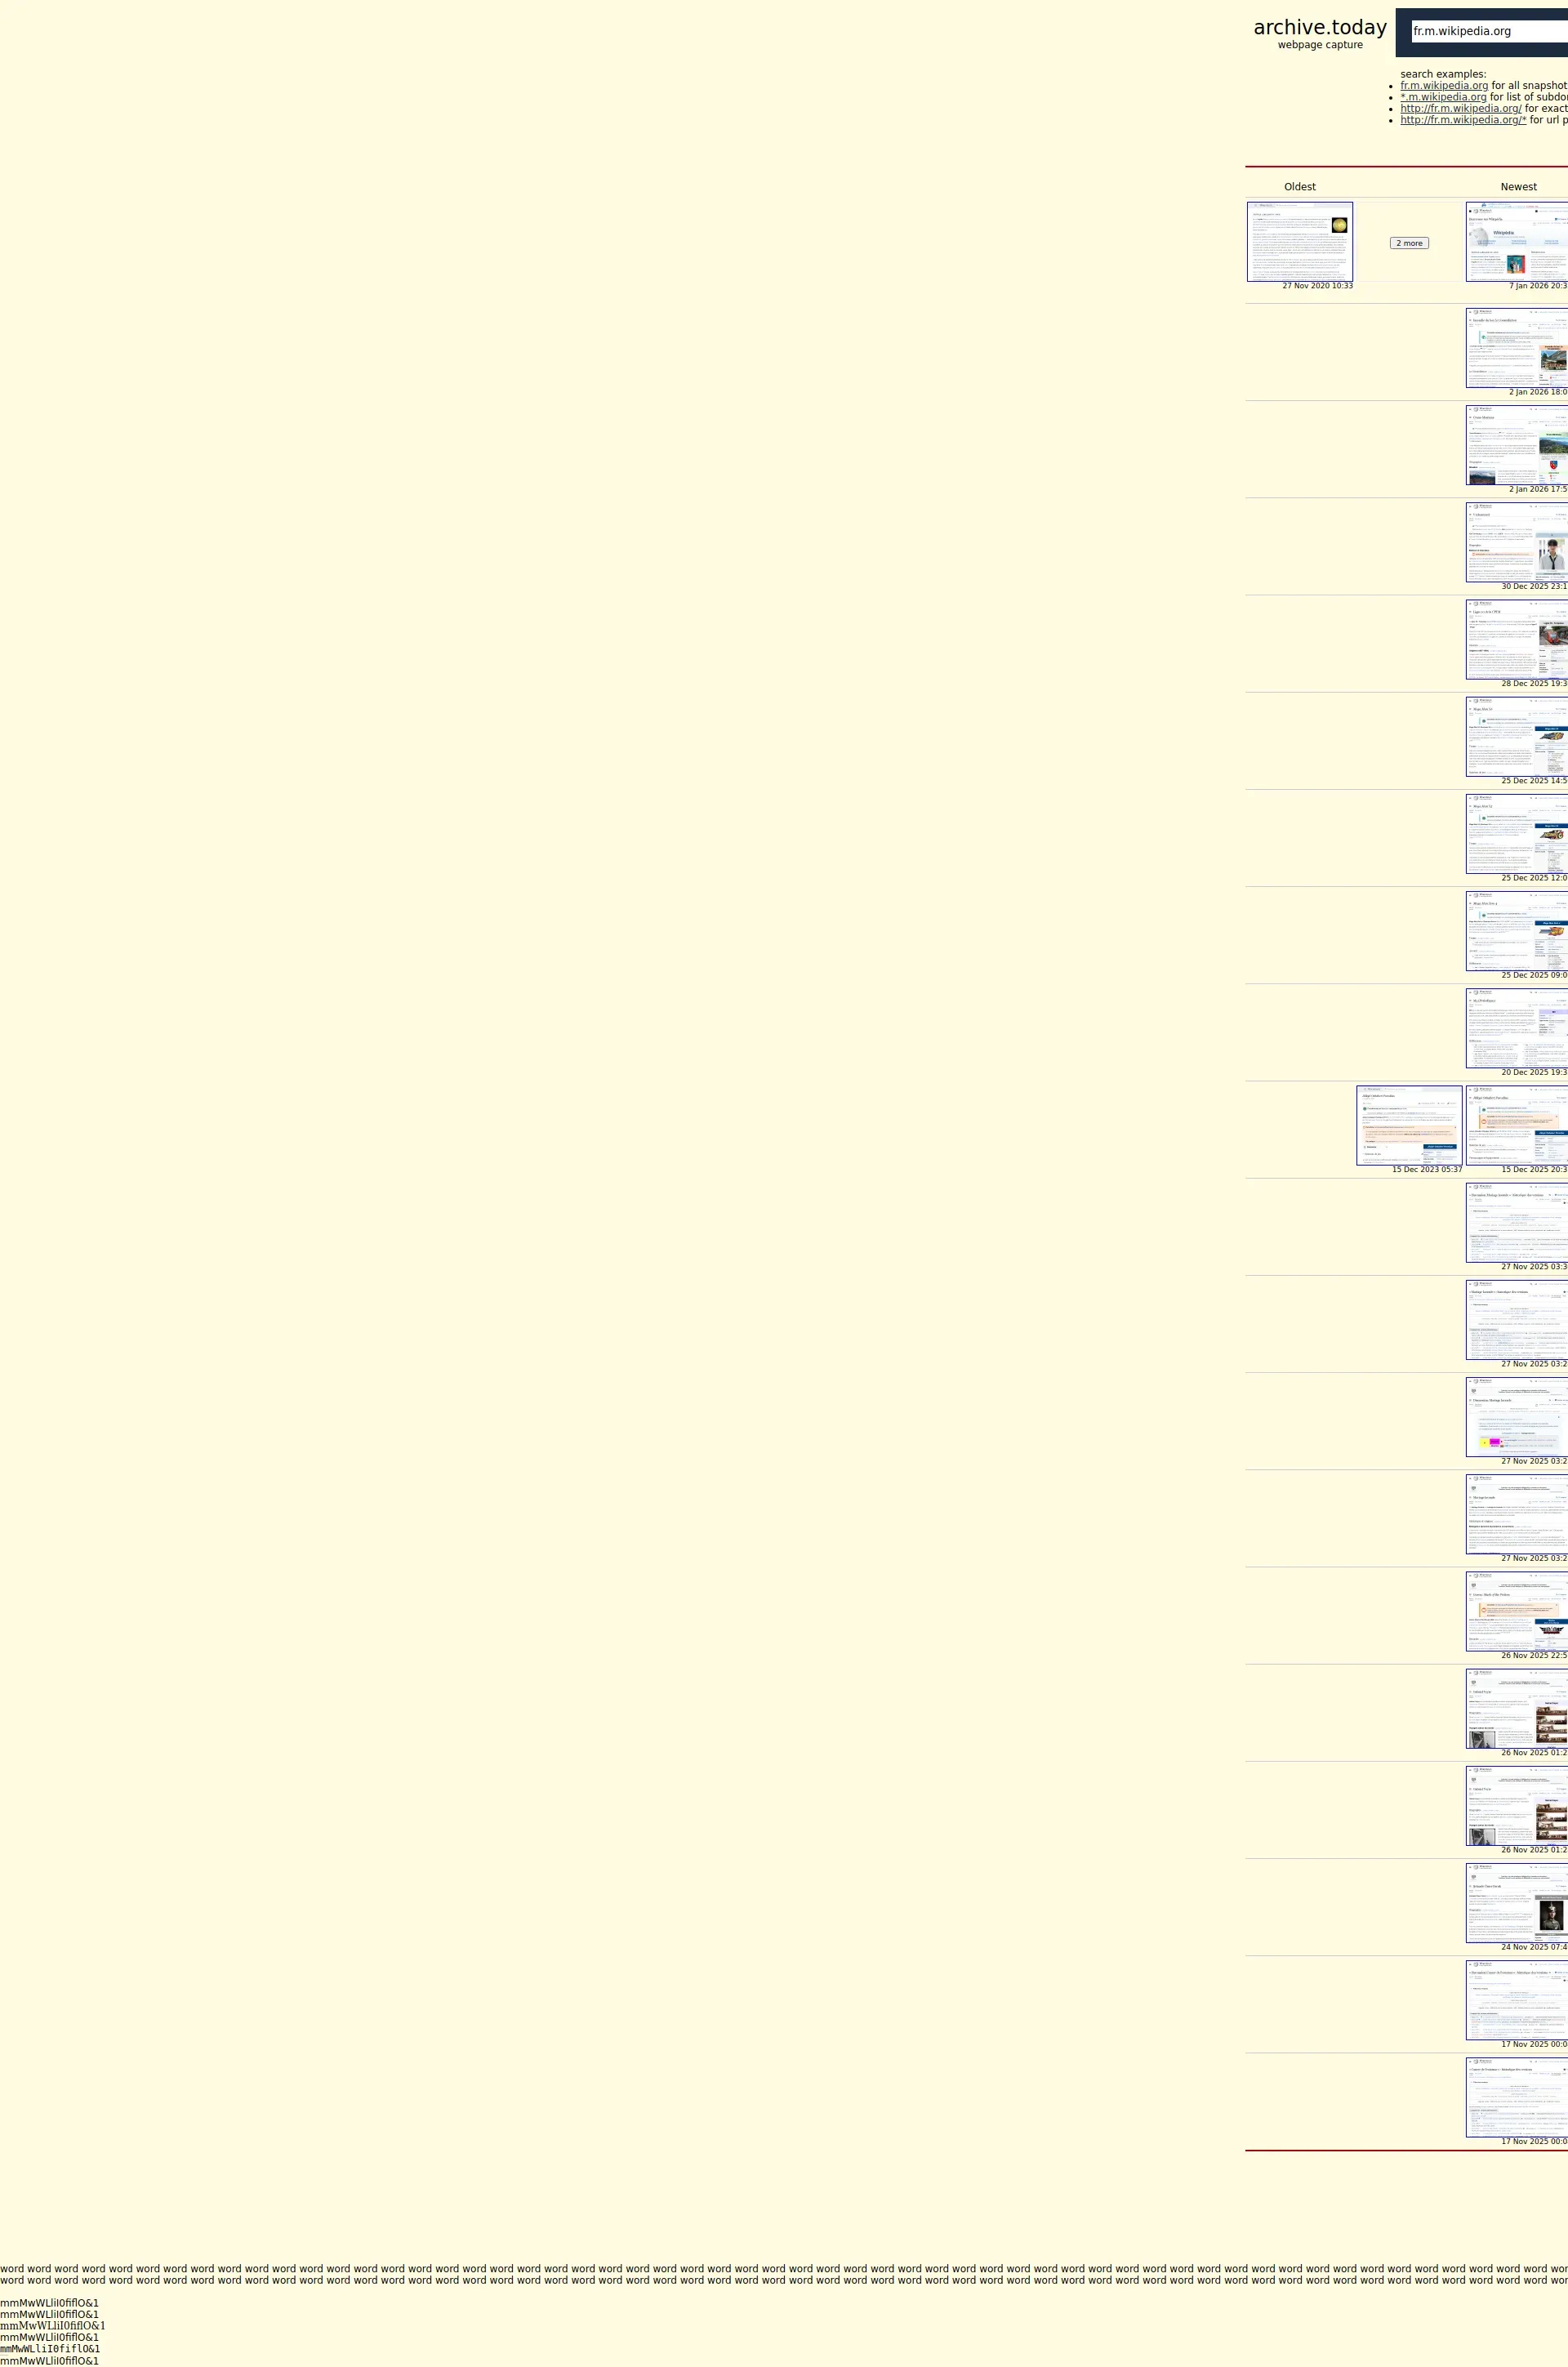Open the 30 Dec 2025 snapshot thumbnail
The width and height of the screenshot is (1568, 2367).
pos(1516,542)
